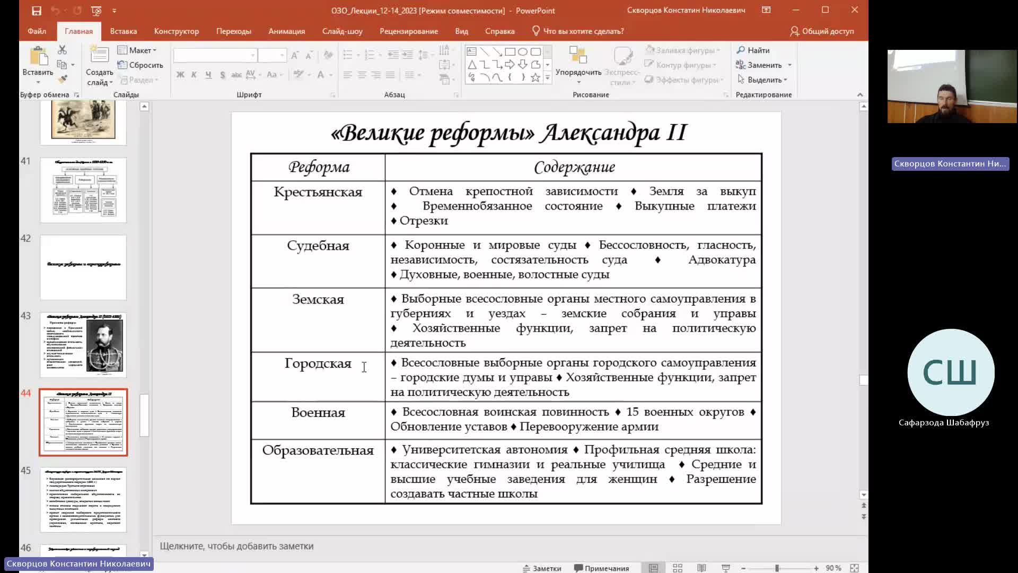
Task: Switch to the Переходы tab
Action: click(234, 31)
